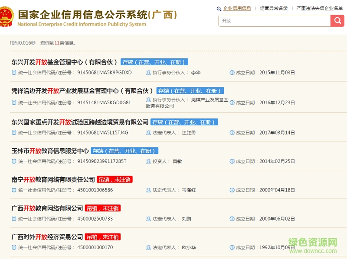Click the red search button icon
Screen dimensions: 347x259
pos(337,21)
